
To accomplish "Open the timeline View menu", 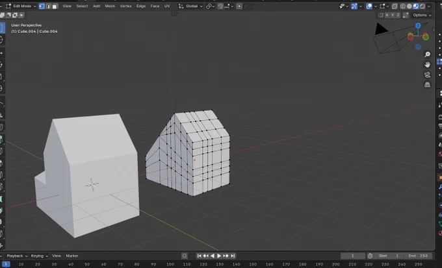I will (x=57, y=256).
